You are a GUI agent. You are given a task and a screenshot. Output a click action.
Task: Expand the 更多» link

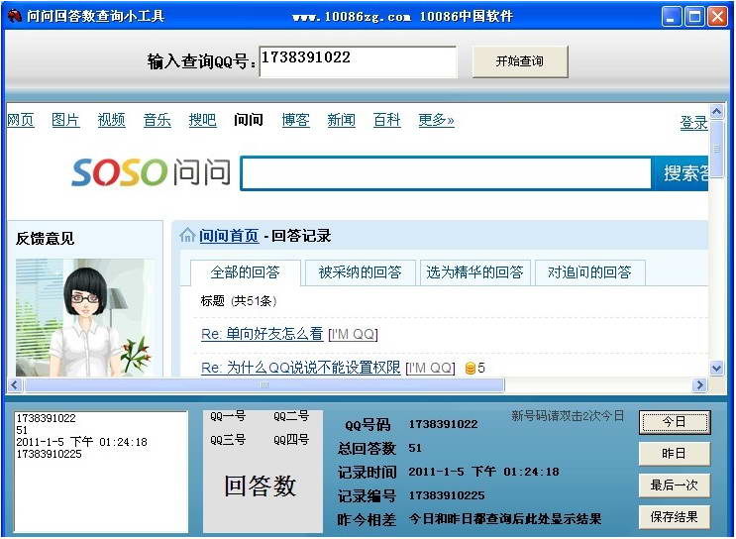click(x=436, y=120)
